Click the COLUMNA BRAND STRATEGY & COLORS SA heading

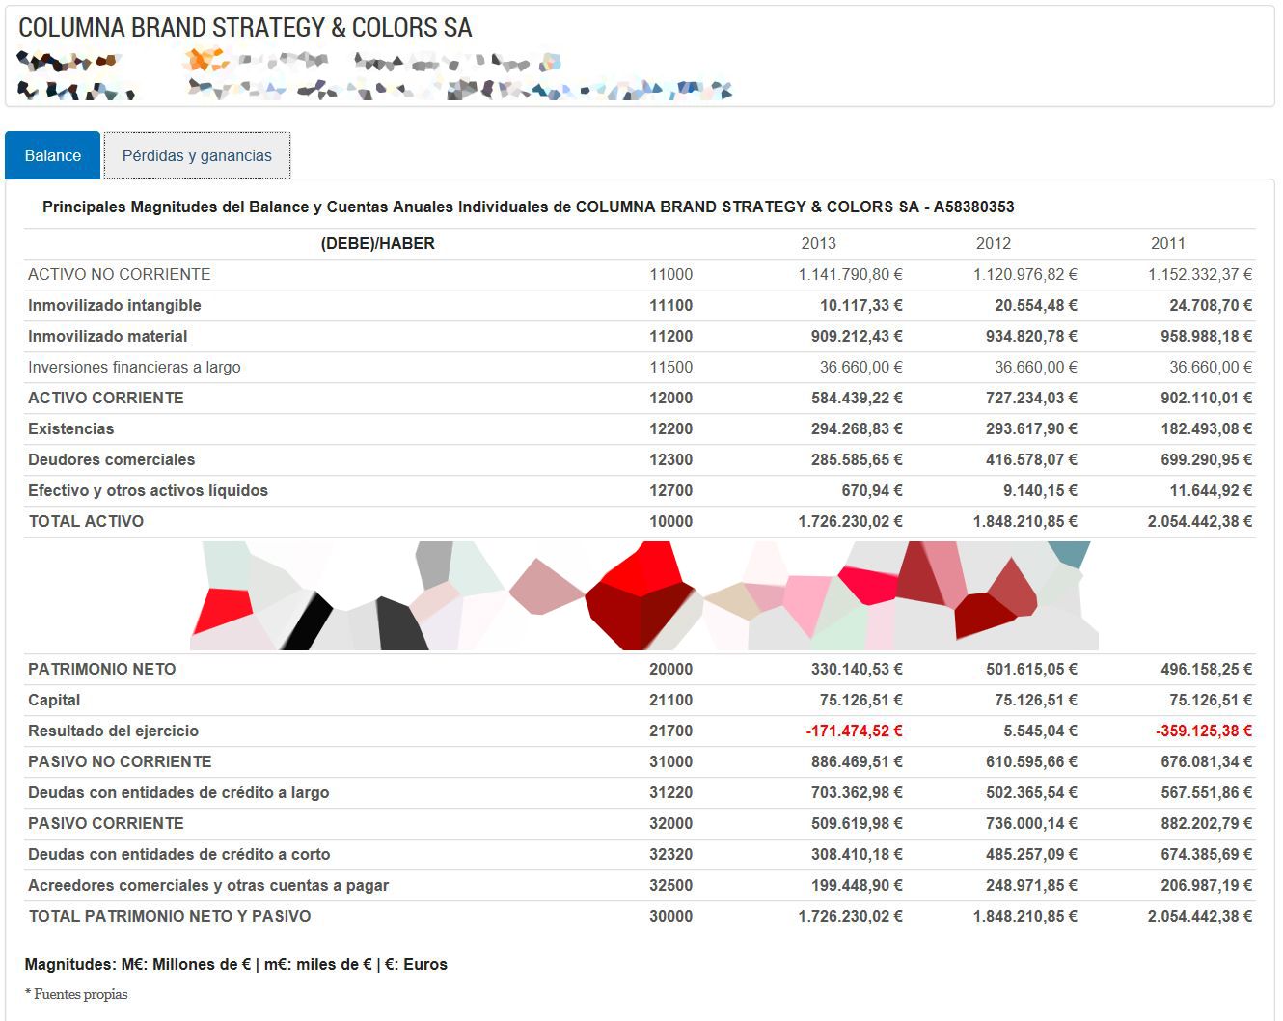click(245, 28)
